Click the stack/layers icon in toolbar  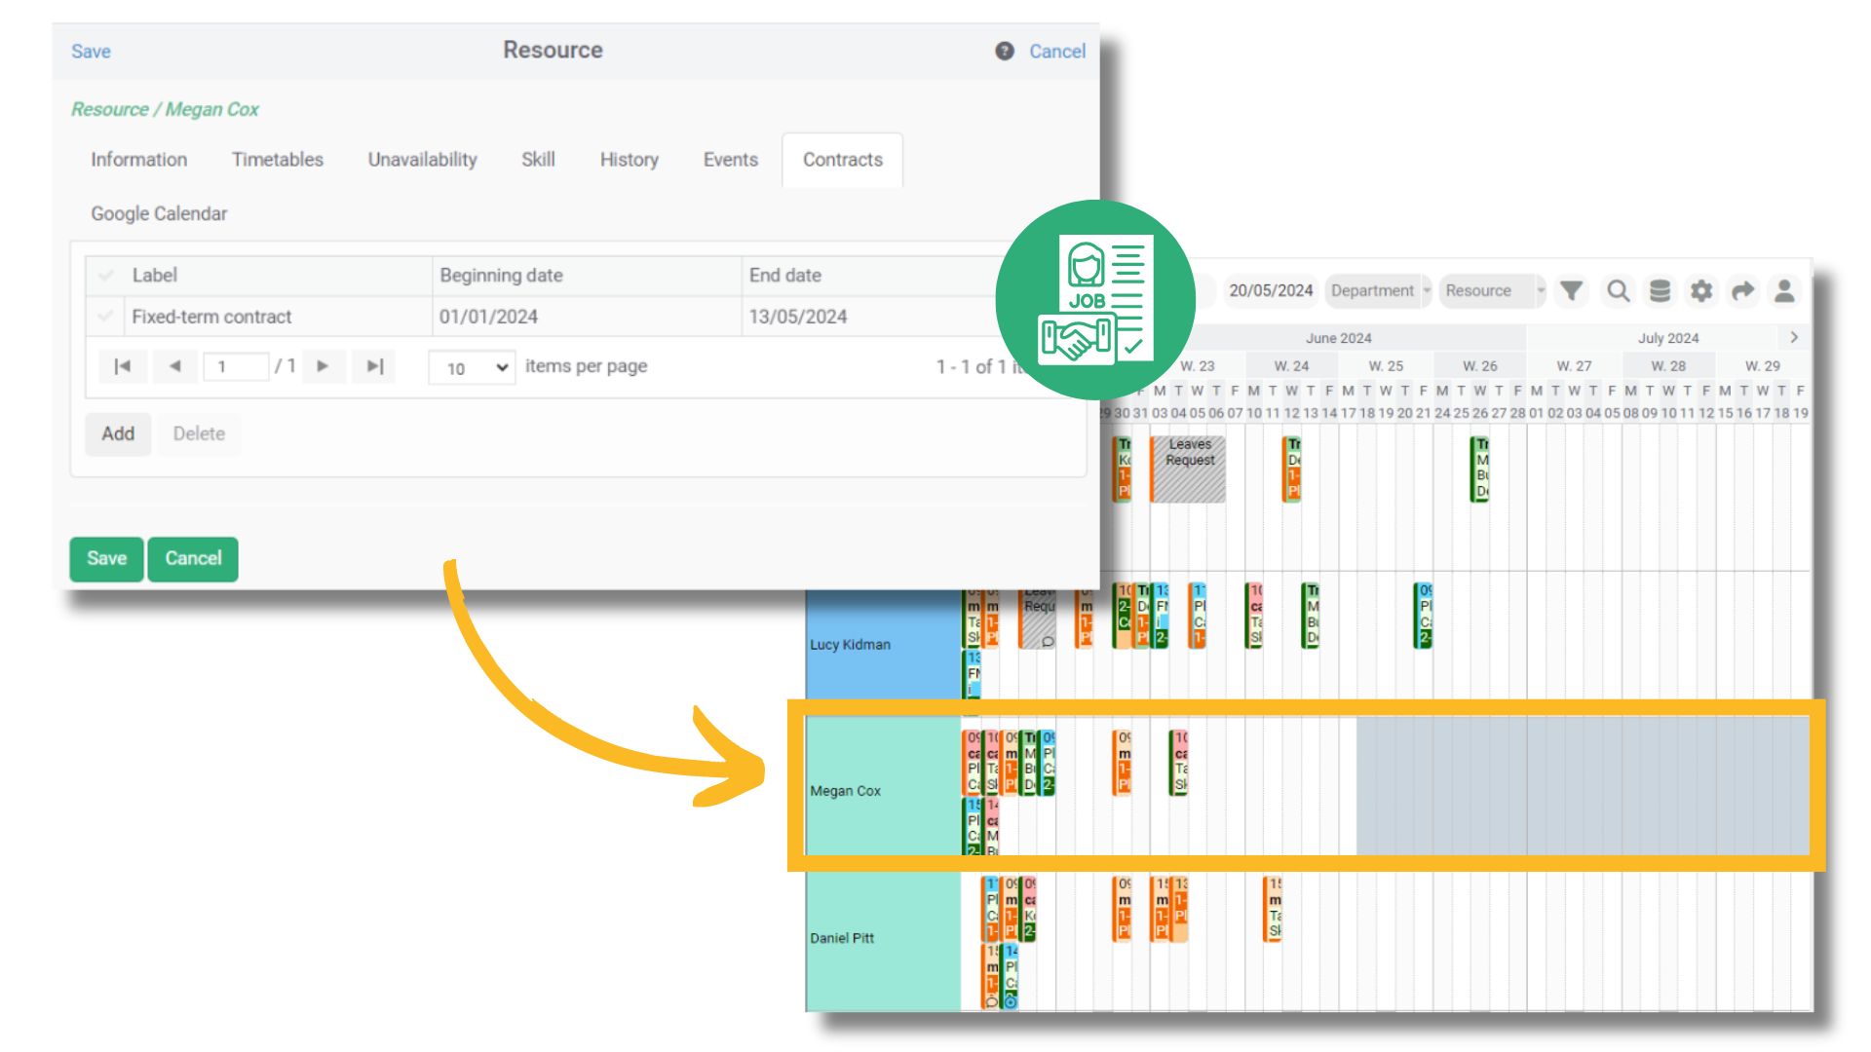(x=1659, y=291)
